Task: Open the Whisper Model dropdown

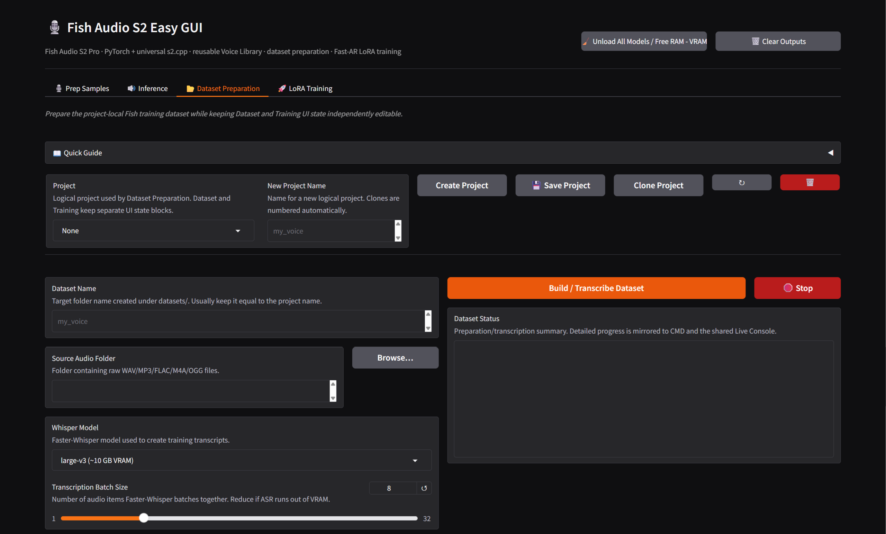Action: pyautogui.click(x=242, y=460)
